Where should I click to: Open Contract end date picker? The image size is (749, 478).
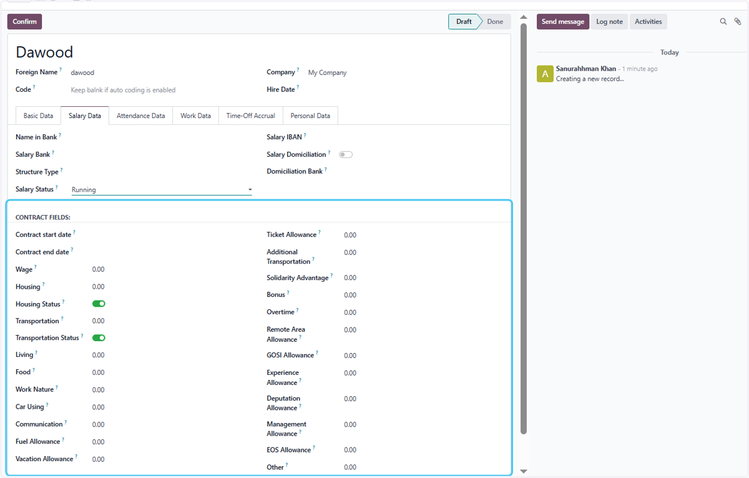pos(172,252)
